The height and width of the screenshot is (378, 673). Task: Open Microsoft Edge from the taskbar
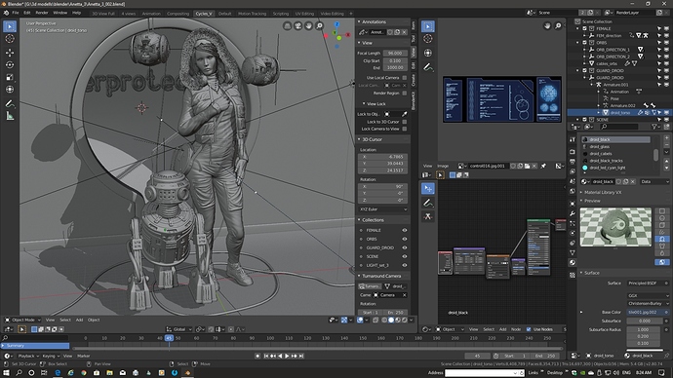pyautogui.click(x=58, y=373)
